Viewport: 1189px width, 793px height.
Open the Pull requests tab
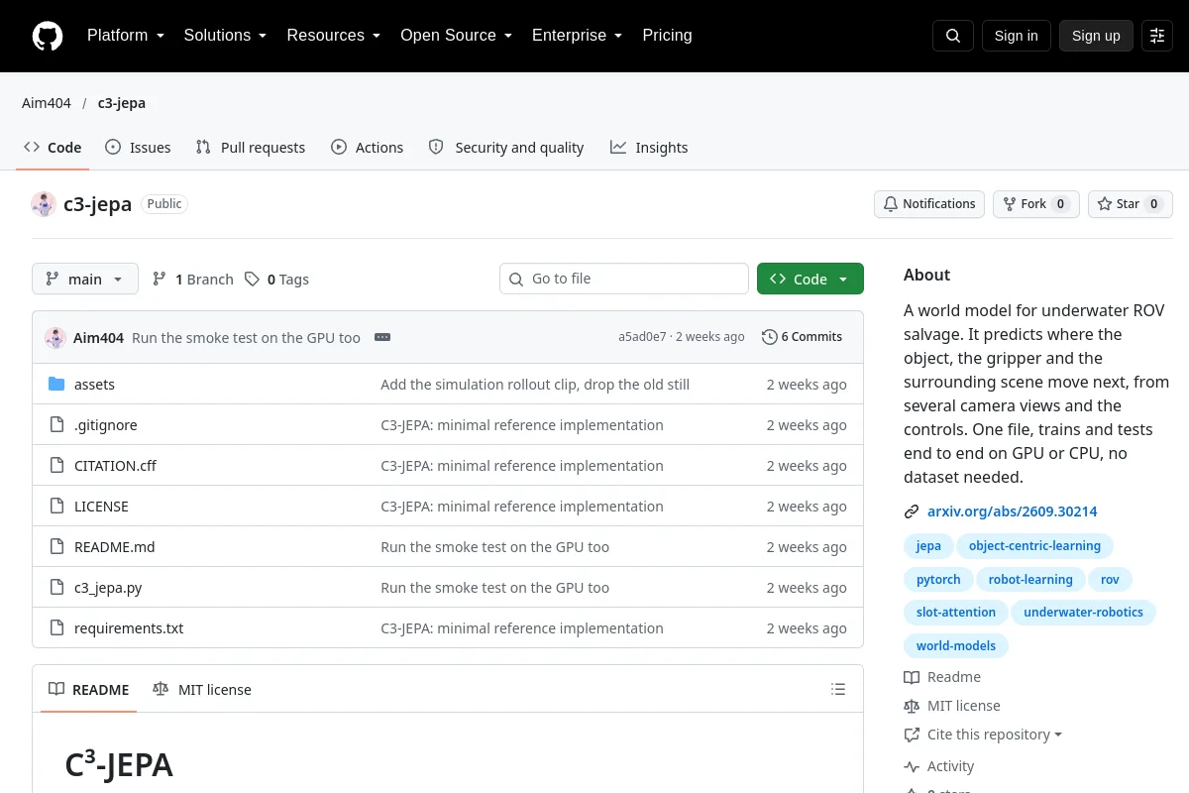[251, 148]
